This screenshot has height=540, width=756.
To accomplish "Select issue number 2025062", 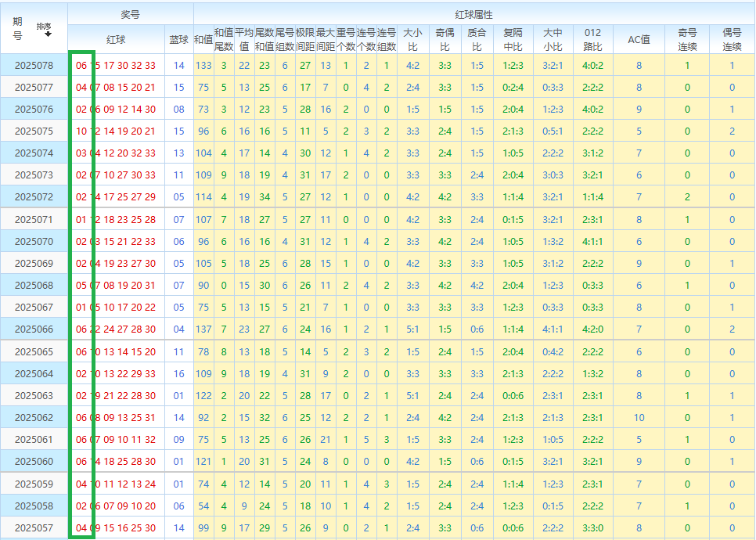I will tap(34, 418).
